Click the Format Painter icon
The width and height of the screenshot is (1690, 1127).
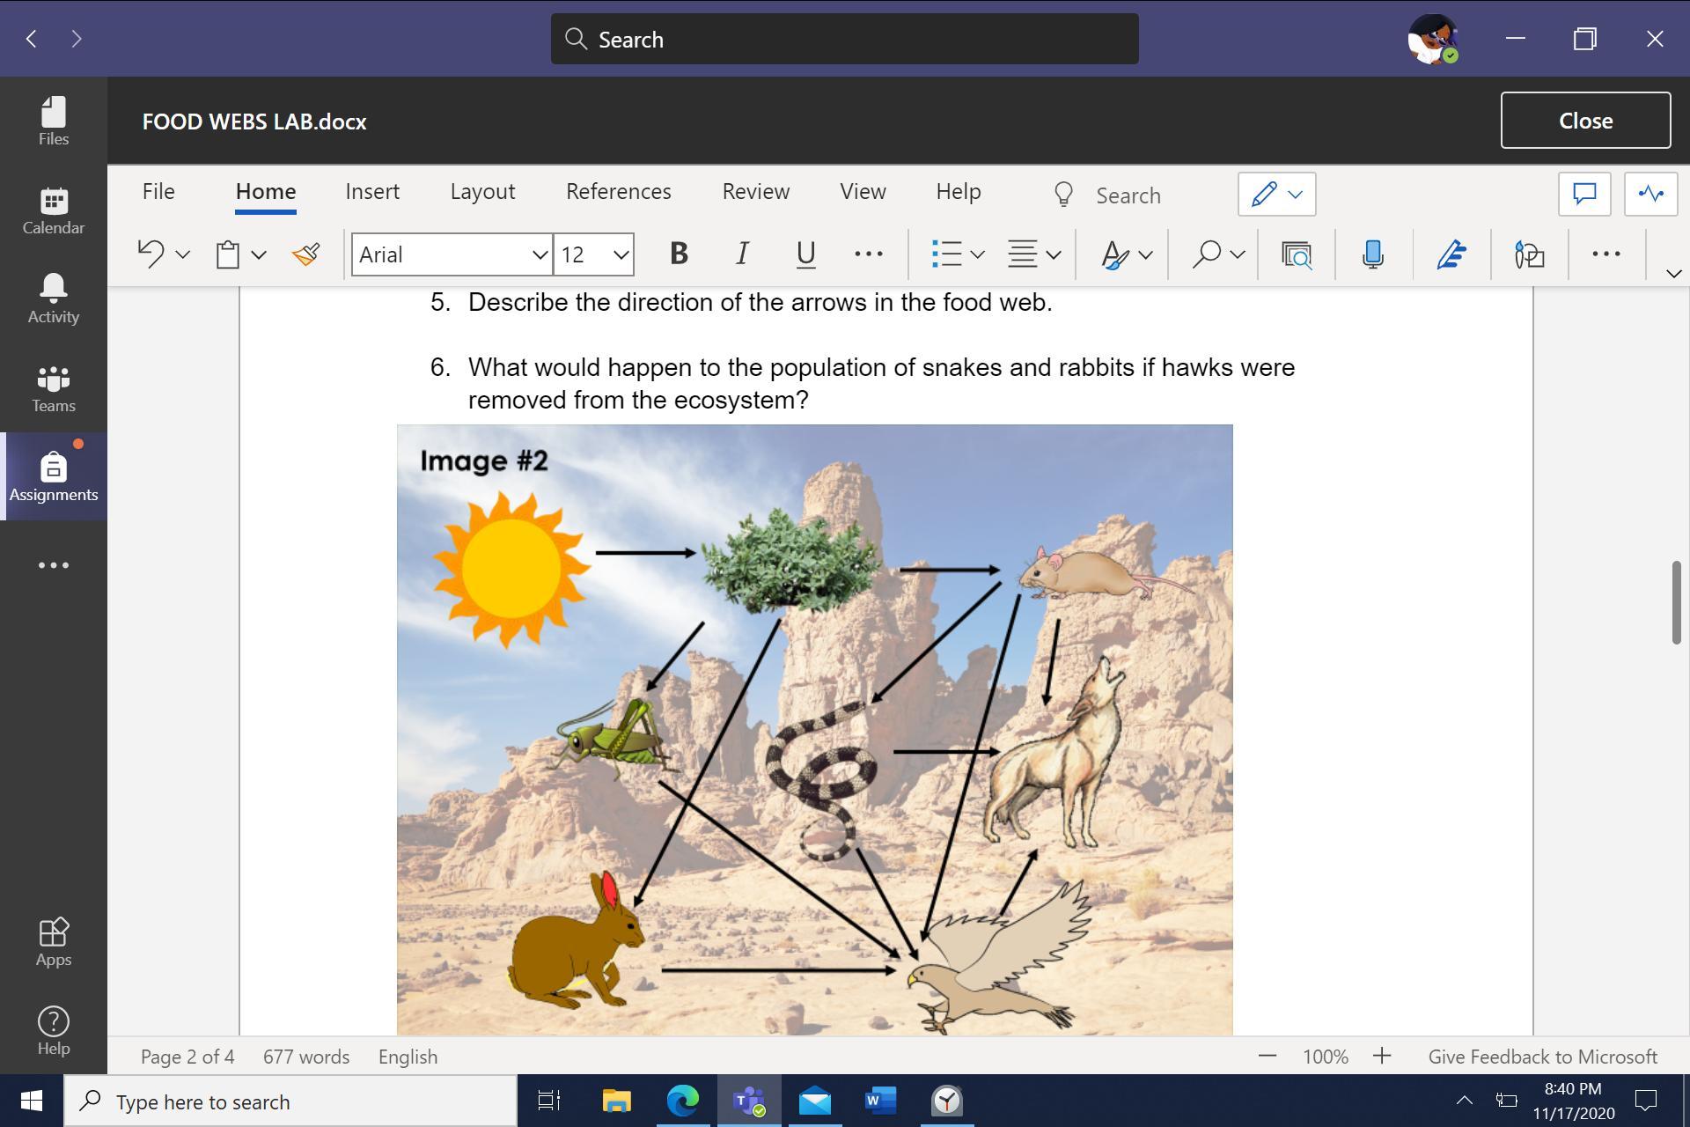(x=306, y=254)
